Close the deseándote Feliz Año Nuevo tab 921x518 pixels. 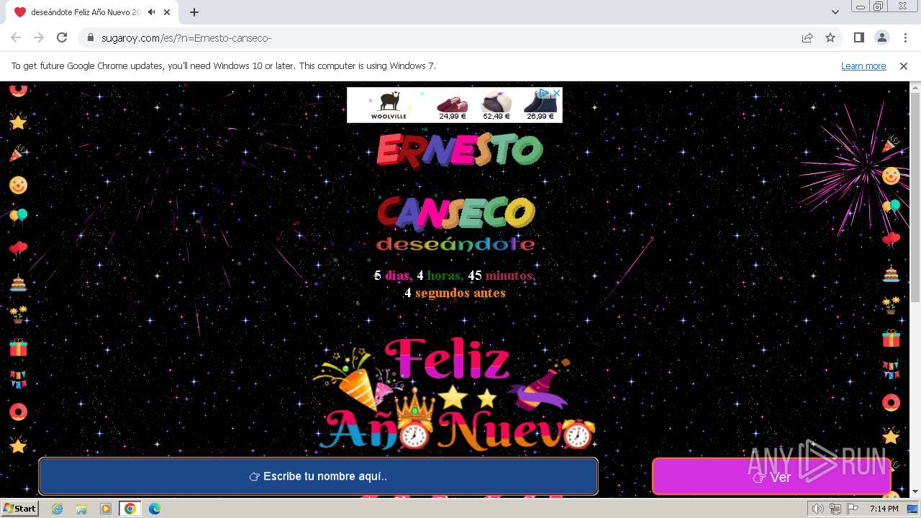[167, 12]
